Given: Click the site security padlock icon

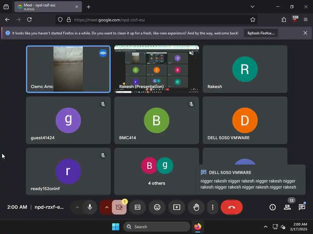Looking at the screenshot, I should pyautogui.click(x=69, y=19).
